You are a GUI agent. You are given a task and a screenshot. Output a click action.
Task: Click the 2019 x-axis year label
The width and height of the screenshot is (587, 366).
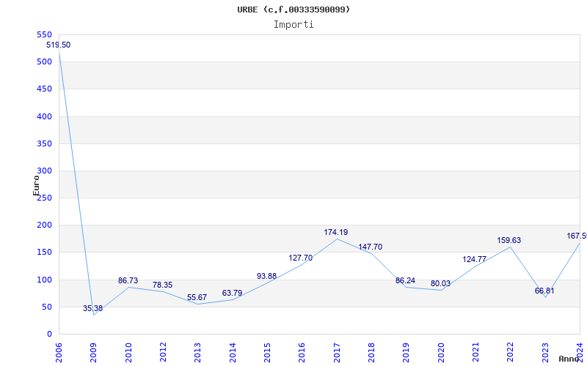click(x=406, y=353)
